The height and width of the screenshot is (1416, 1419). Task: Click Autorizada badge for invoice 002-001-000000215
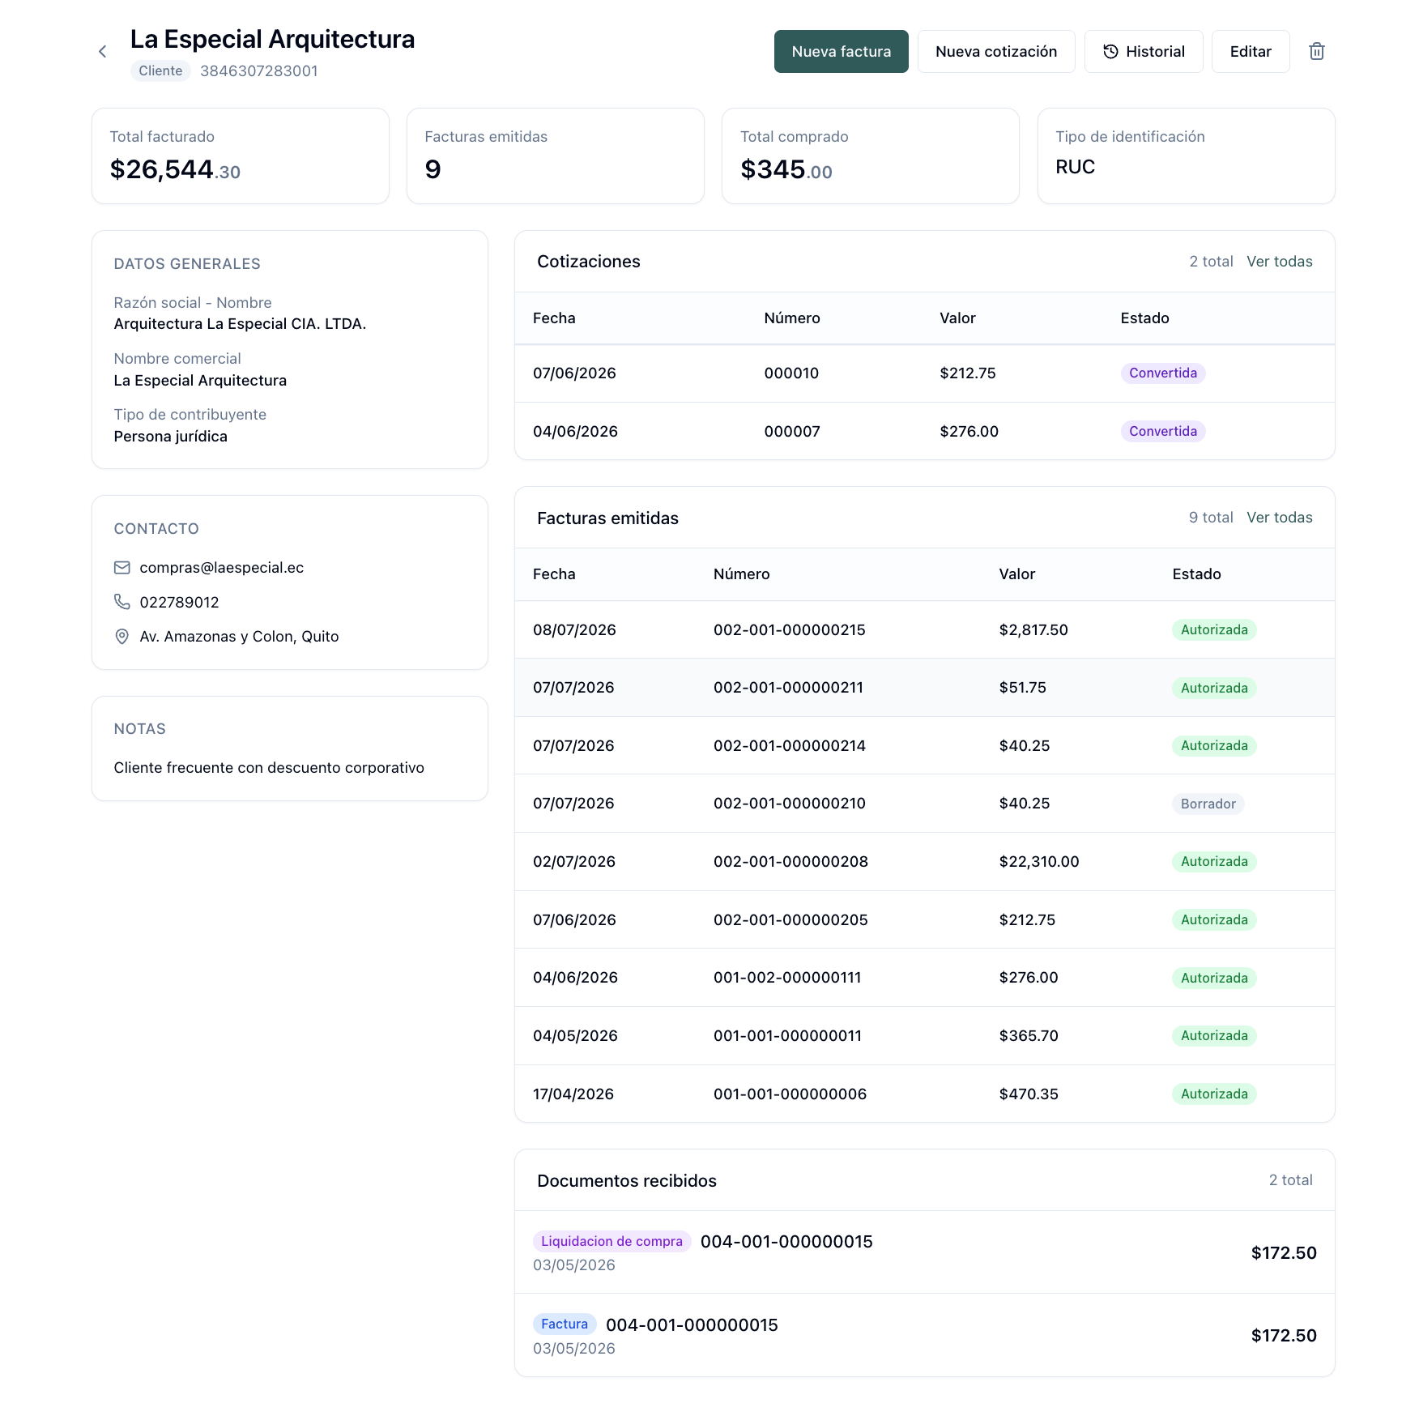(1214, 630)
